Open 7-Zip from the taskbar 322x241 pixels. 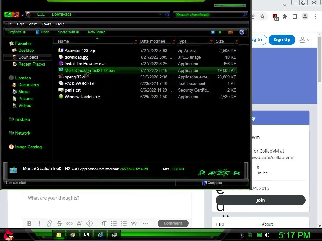86,235
